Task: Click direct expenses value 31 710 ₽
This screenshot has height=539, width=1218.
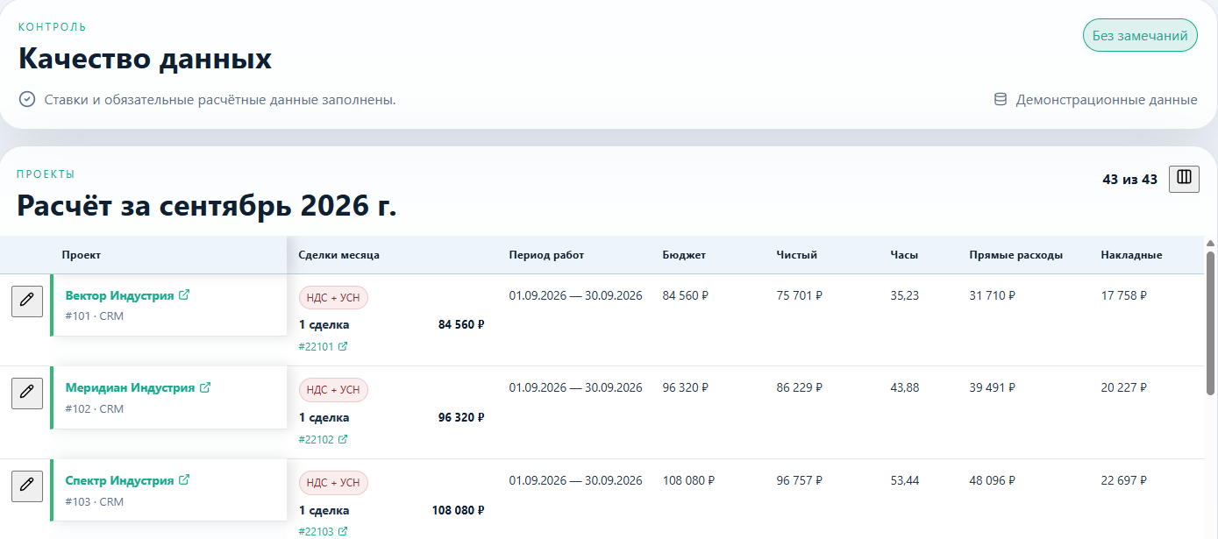Action: click(x=993, y=295)
